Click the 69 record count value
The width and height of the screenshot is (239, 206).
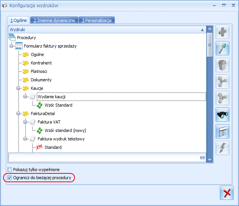[x=202, y=158]
